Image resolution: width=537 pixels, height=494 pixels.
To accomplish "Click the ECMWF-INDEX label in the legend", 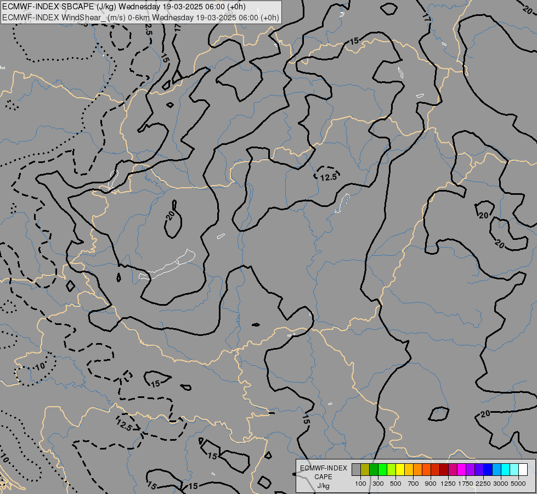I will pos(323,468).
